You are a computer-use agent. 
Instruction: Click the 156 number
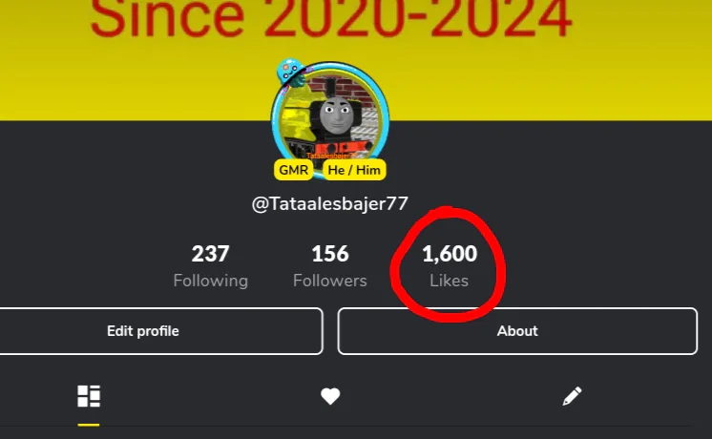tap(330, 254)
